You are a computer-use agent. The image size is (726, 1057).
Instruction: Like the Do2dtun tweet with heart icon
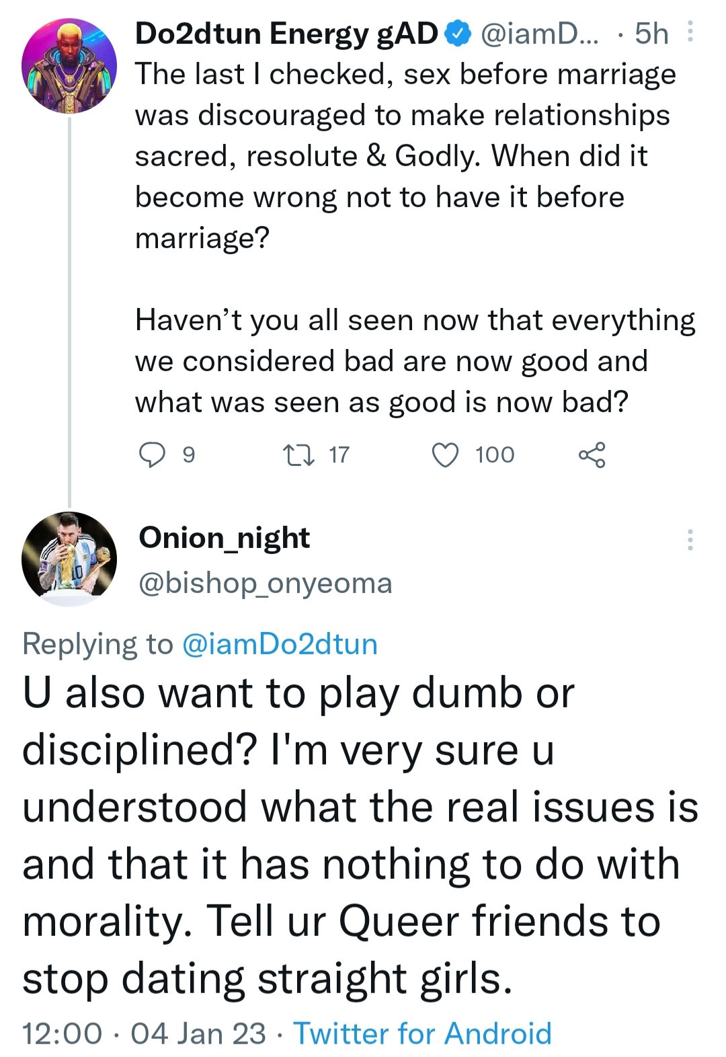[445, 455]
